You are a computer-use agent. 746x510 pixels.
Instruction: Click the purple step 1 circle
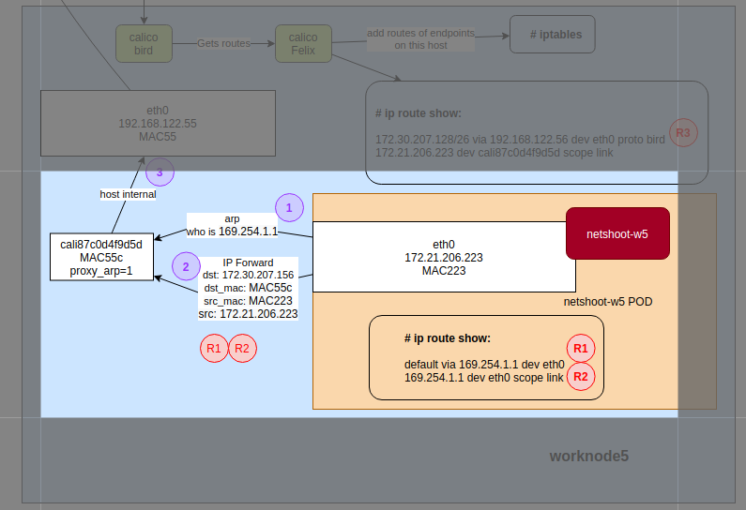point(289,207)
